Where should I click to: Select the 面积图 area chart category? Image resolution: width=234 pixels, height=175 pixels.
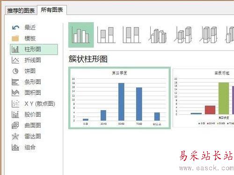point(33,93)
